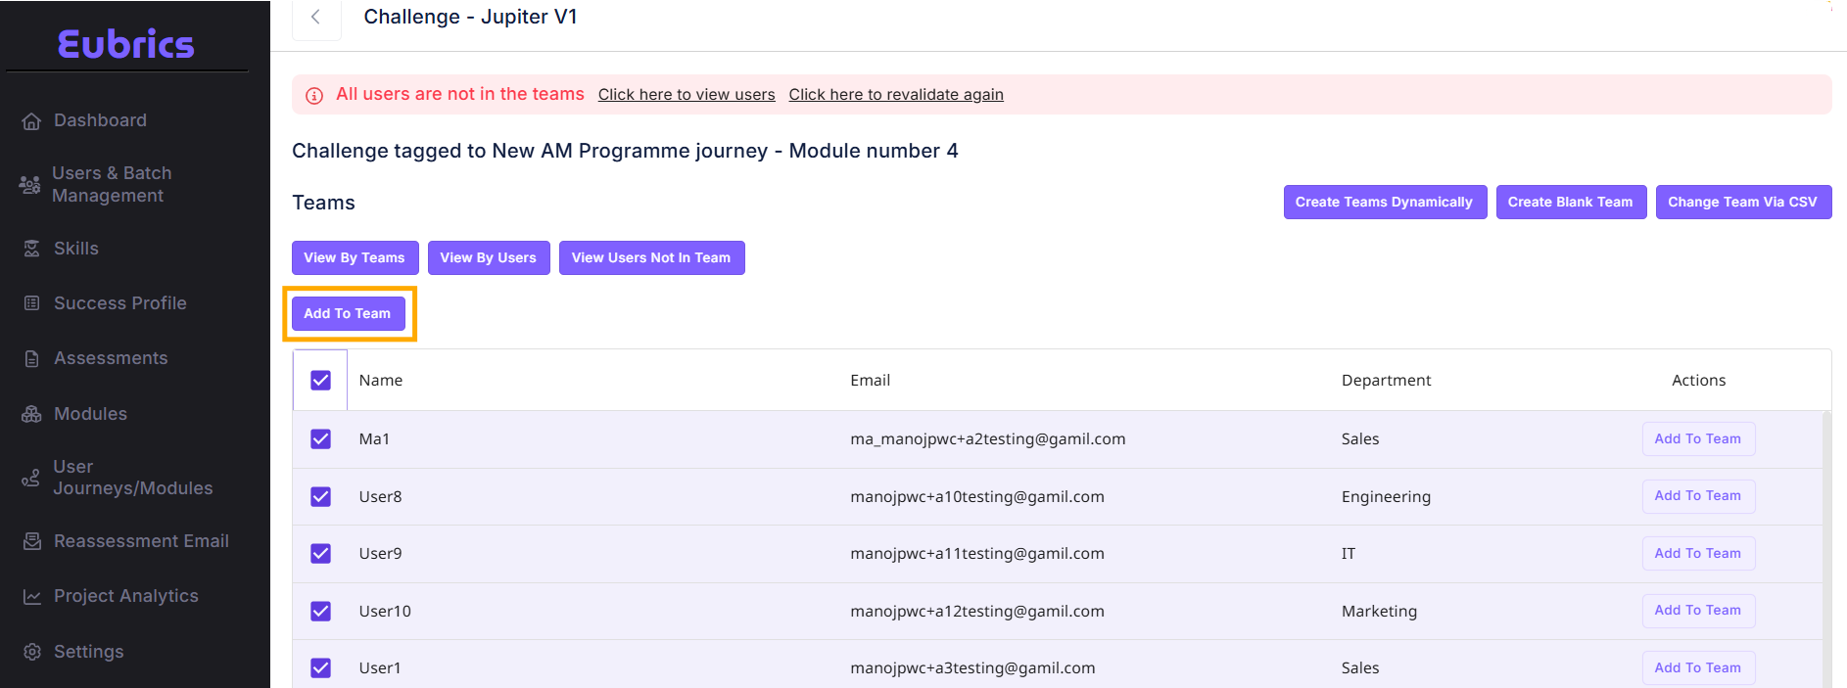Image resolution: width=1847 pixels, height=688 pixels.
Task: Open Reassessment Email menu item
Action: coord(141,541)
